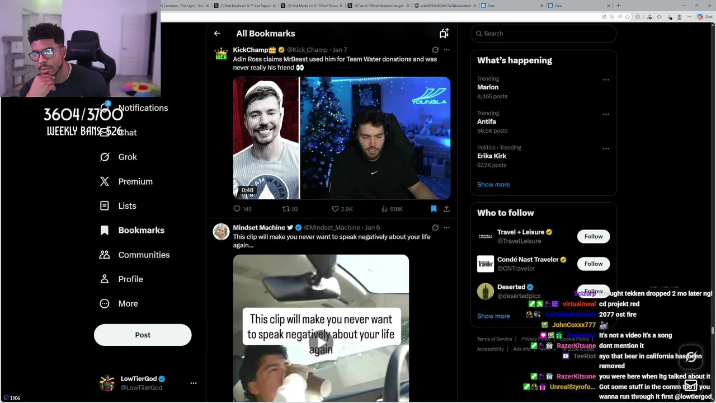This screenshot has width=716, height=403.
Task: Open more options for the Erika Kirk trend
Action: [x=606, y=149]
